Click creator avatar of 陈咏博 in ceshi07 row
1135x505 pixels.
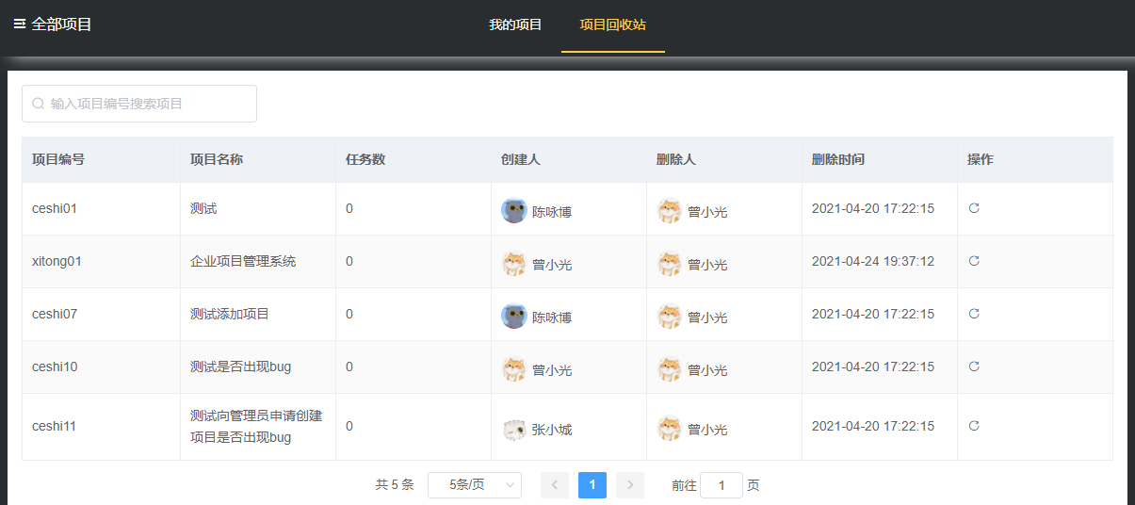[x=513, y=317]
